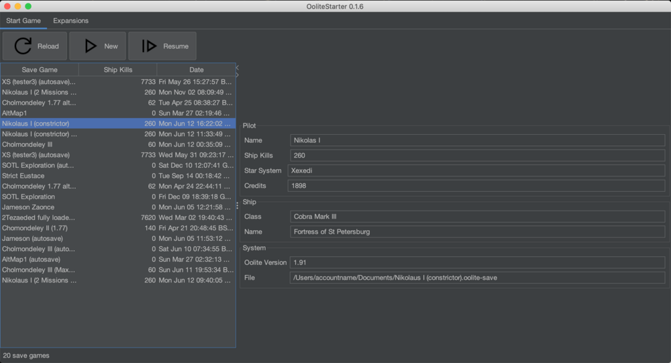Collapse the save list with left chevron
The height and width of the screenshot is (363, 671).
coord(237,67)
